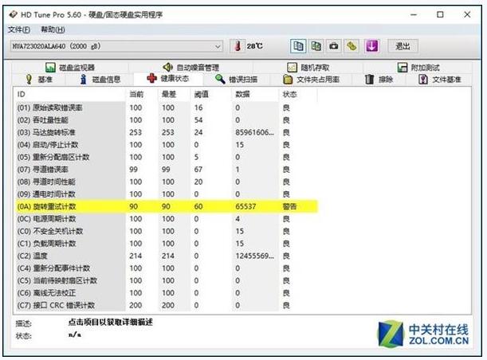Select the (03) 马达旋转标准 row

[166, 132]
